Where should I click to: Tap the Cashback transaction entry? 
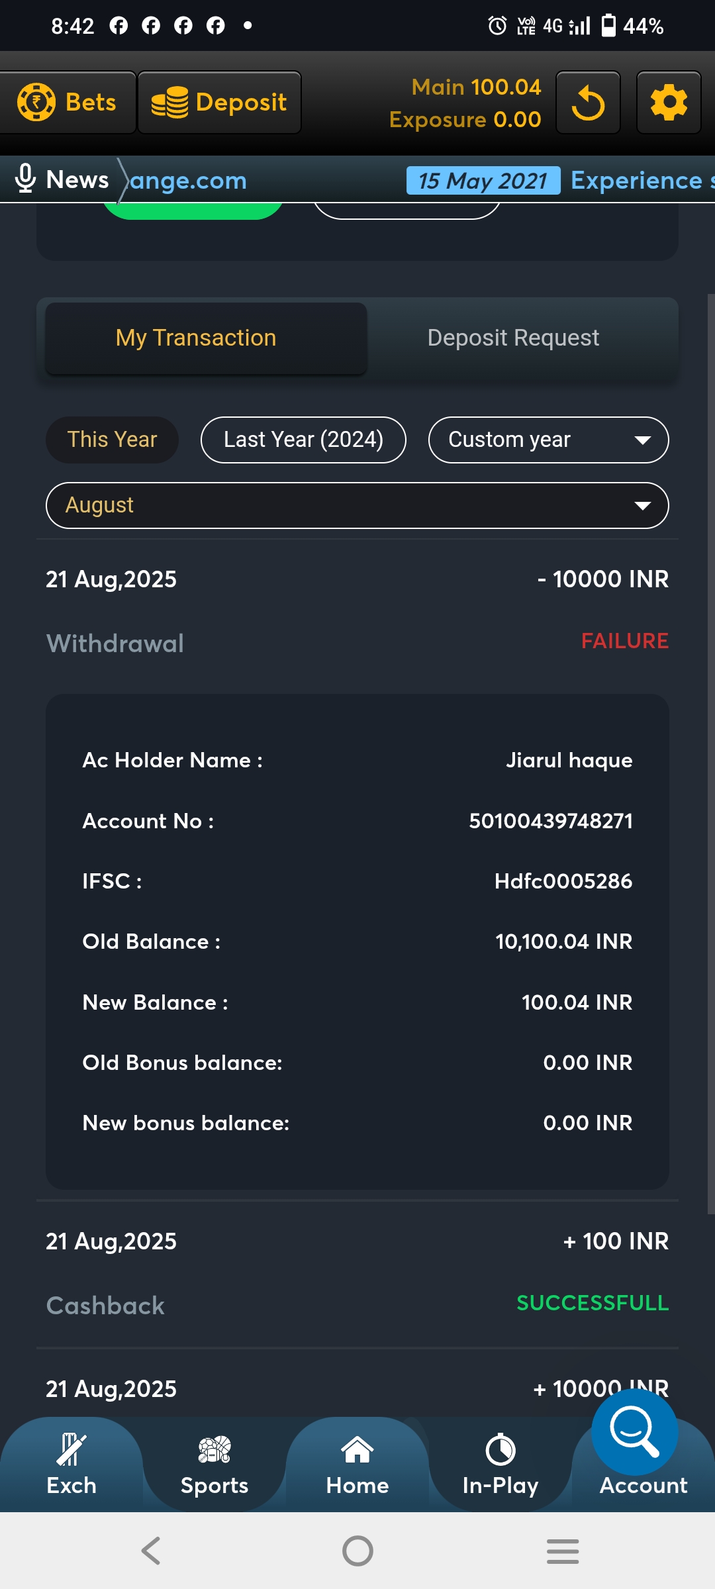[358, 1273]
